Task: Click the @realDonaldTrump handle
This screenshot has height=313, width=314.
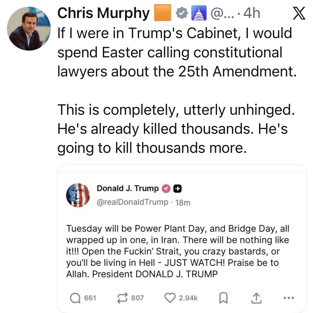Action: 132,202
